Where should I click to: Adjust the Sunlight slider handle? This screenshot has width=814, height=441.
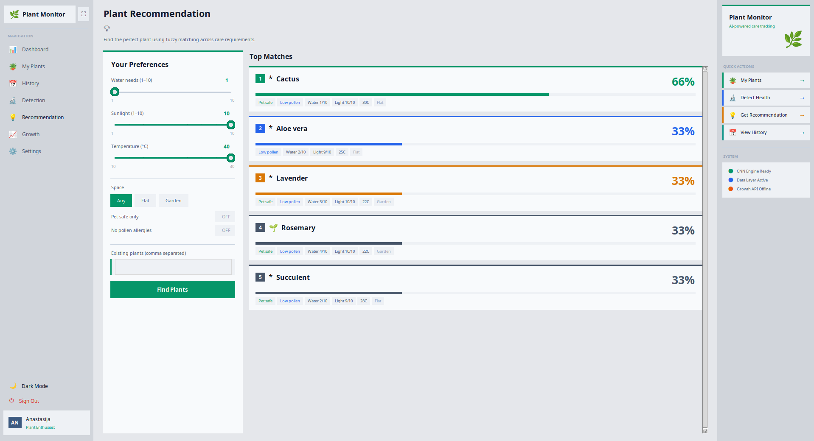(231, 125)
